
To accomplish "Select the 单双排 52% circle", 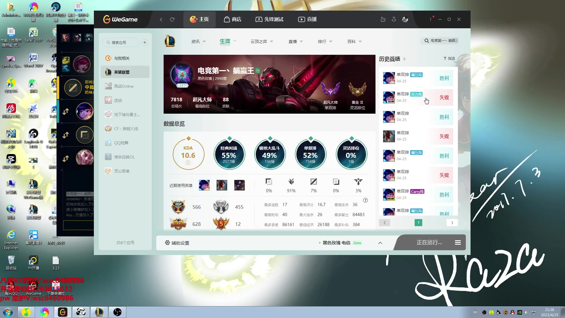I will [310, 154].
